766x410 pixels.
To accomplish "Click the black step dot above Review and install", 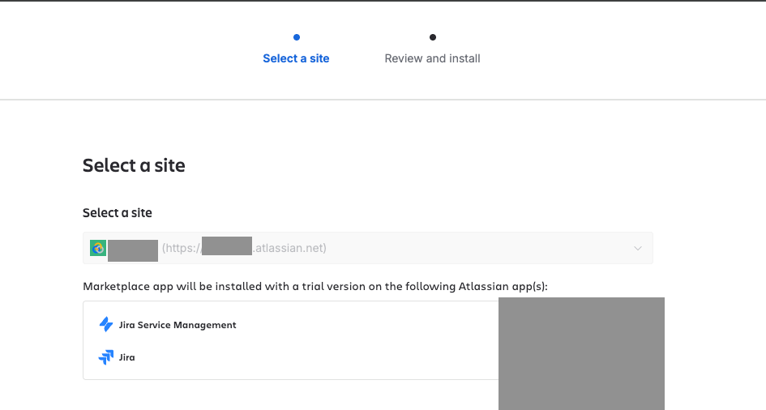I will click(433, 37).
